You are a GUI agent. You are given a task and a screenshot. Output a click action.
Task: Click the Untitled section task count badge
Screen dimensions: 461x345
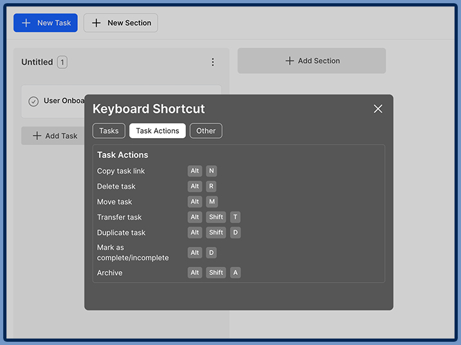62,62
